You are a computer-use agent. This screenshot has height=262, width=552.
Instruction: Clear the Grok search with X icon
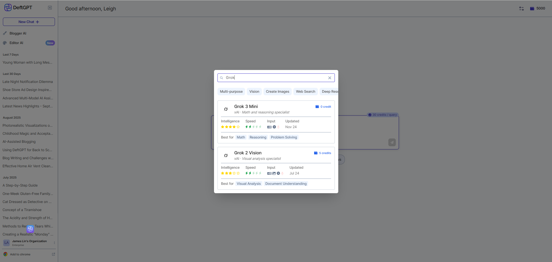(x=330, y=78)
